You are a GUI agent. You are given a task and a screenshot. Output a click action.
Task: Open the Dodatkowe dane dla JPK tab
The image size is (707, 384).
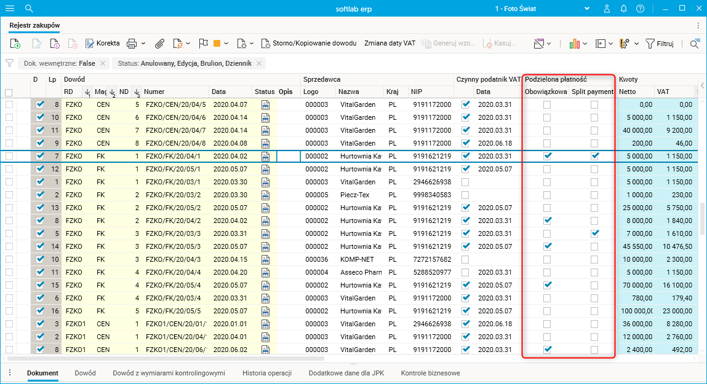(x=346, y=373)
